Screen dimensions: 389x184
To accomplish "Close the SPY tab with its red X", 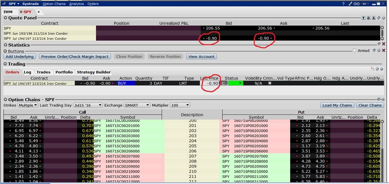I will (x=21, y=12).
